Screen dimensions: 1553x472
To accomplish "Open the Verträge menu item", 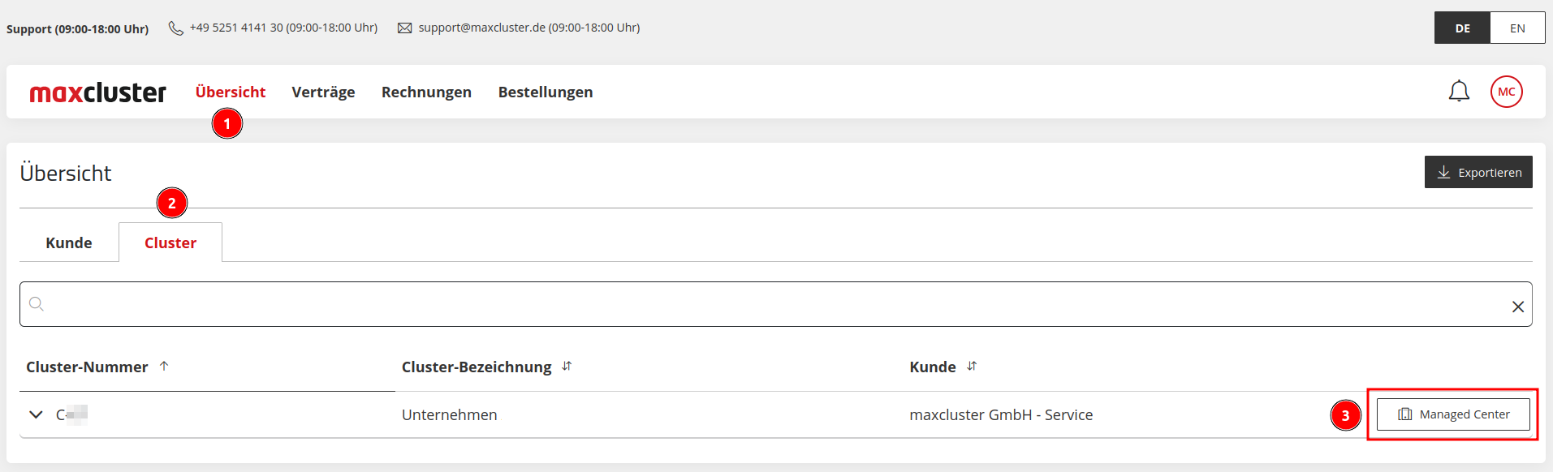I will [323, 92].
